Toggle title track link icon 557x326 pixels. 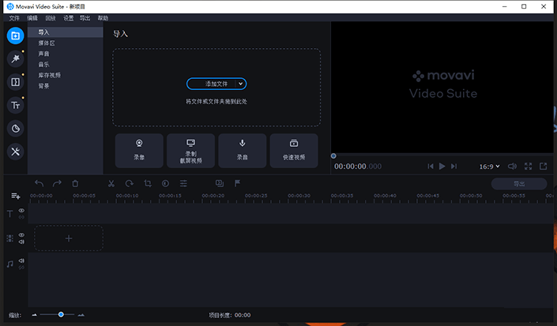21,217
